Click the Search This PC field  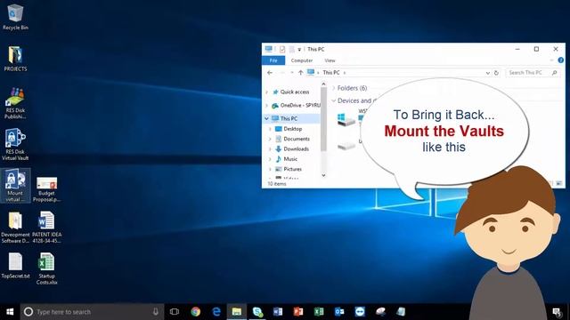[x=533, y=73]
